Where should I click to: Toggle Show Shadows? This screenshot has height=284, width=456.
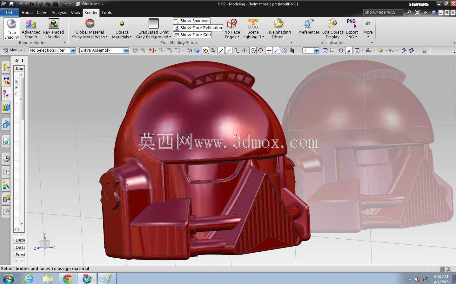(x=192, y=21)
